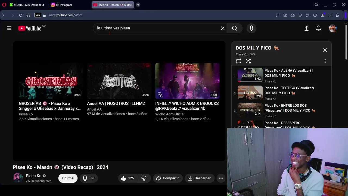The width and height of the screenshot is (348, 196).
Task: Like the video with thumbs up
Action: pos(128,178)
